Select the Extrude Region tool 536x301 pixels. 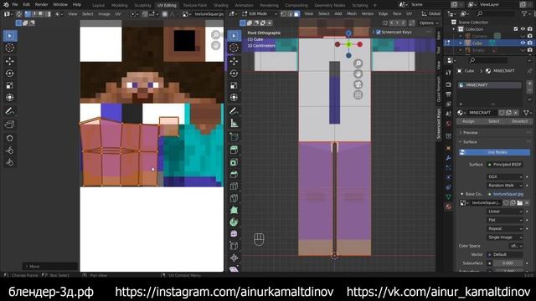[234, 150]
